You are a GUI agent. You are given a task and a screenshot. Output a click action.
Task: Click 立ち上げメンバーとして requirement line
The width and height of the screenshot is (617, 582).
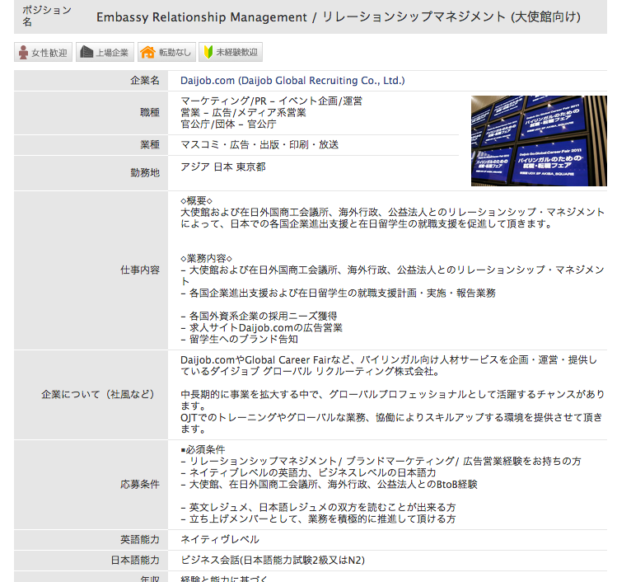point(318,519)
